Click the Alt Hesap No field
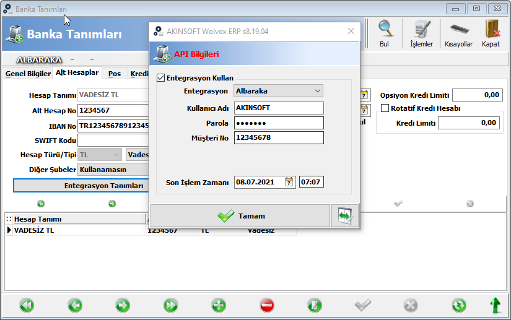This screenshot has height=320, width=511. coord(113,110)
